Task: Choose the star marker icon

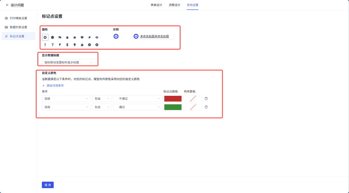Action: click(x=75, y=37)
